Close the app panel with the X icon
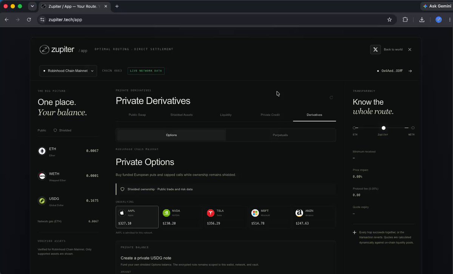The height and width of the screenshot is (274, 453). click(x=410, y=50)
